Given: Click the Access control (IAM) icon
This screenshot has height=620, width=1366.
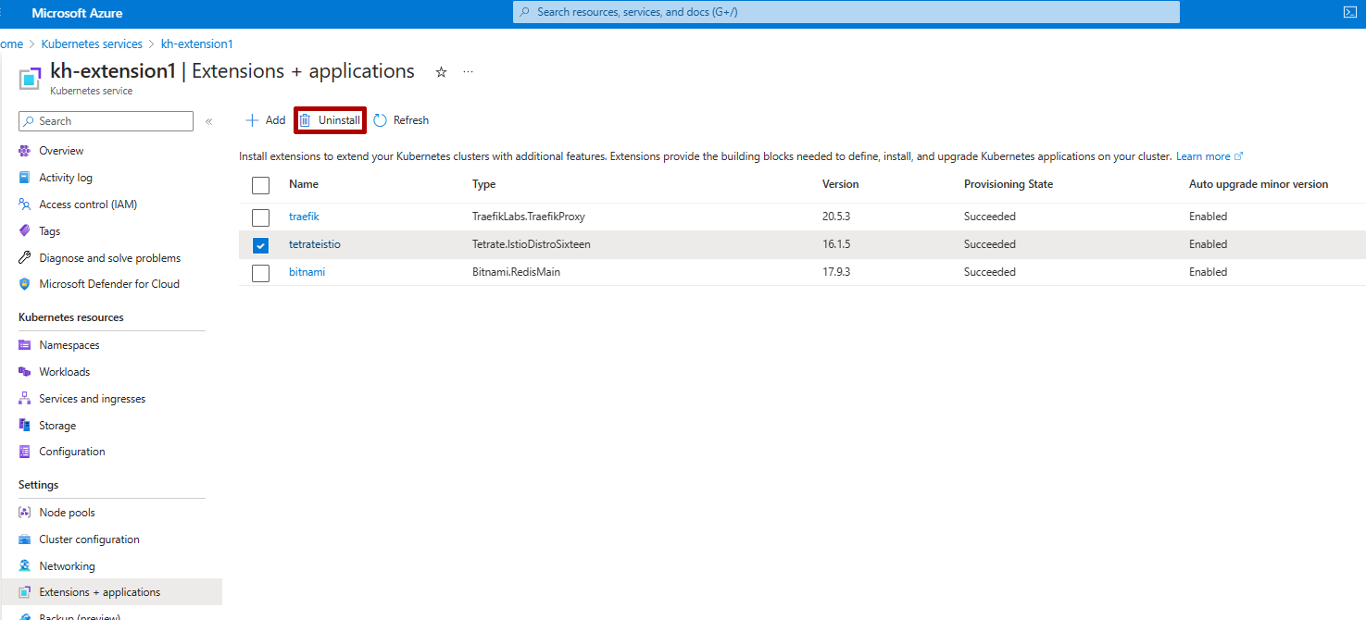Looking at the screenshot, I should pos(25,205).
